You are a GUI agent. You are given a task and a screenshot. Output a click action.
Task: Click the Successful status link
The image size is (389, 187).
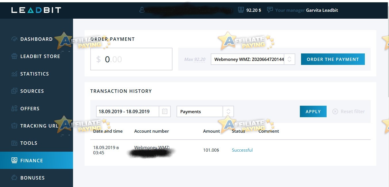[x=242, y=150]
